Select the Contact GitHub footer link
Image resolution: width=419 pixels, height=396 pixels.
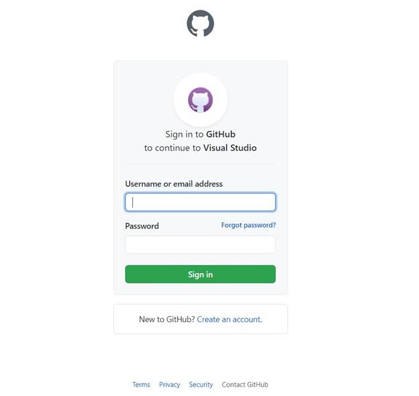coord(245,385)
